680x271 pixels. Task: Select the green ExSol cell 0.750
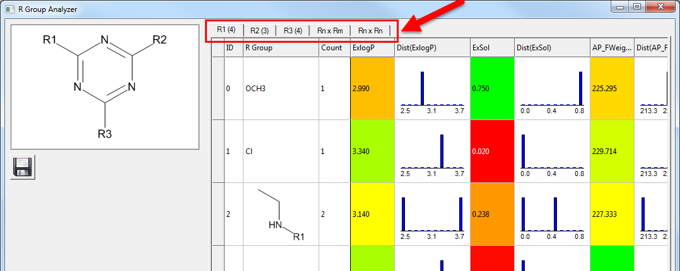coord(492,89)
